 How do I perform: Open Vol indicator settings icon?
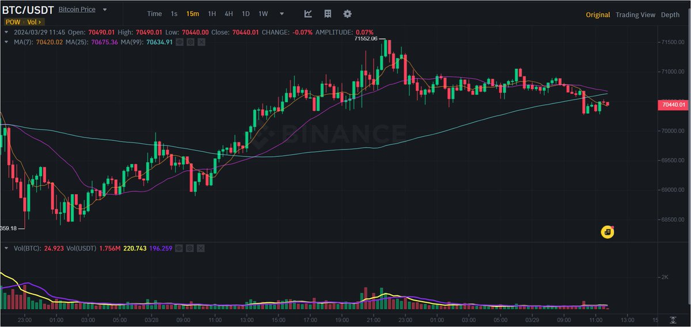click(x=190, y=248)
